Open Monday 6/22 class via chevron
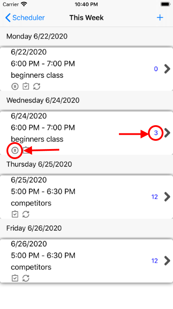The width and height of the screenshot is (173, 309). (x=167, y=69)
